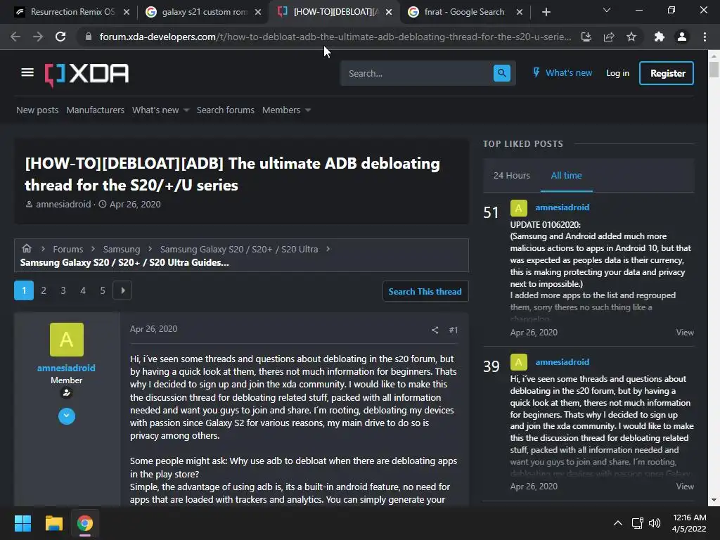Viewport: 720px width, 540px height.
Task: Click amnesiadroid under thread title
Action: pyautogui.click(x=63, y=205)
